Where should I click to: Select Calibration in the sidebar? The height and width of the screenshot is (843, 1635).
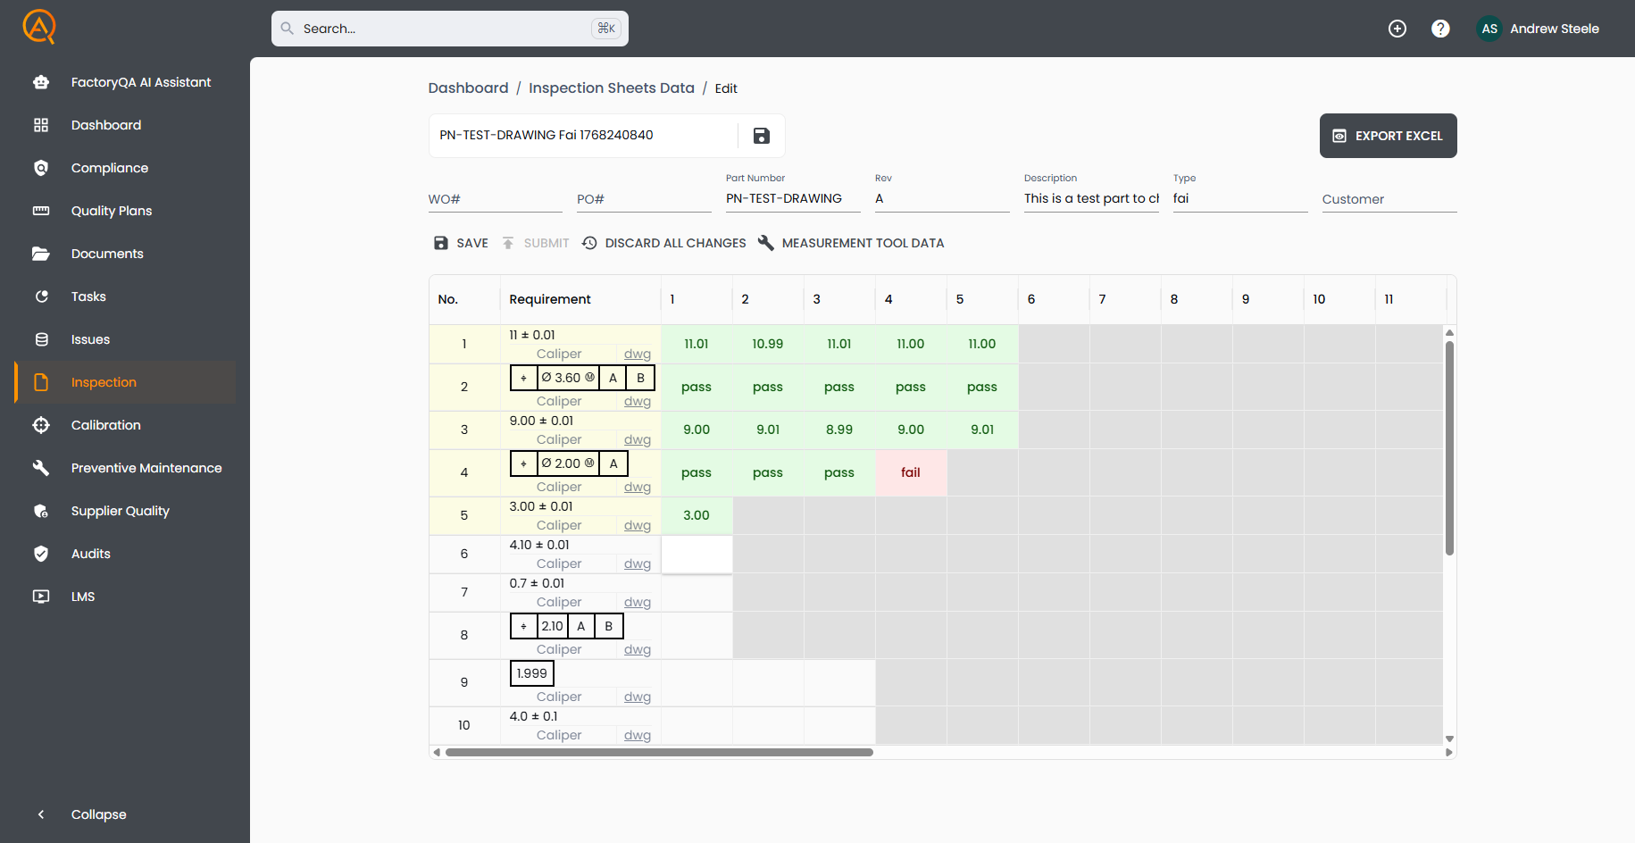pos(105,425)
